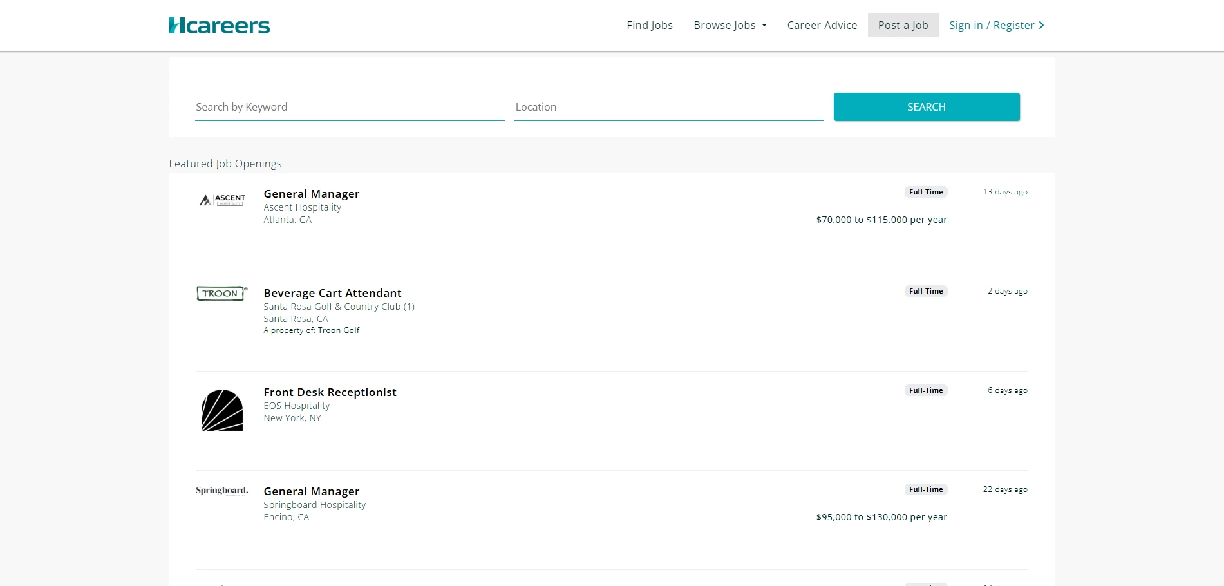This screenshot has width=1224, height=586.
Task: Click Santa Rosa Golf & Country Club (1)
Action: click(339, 307)
